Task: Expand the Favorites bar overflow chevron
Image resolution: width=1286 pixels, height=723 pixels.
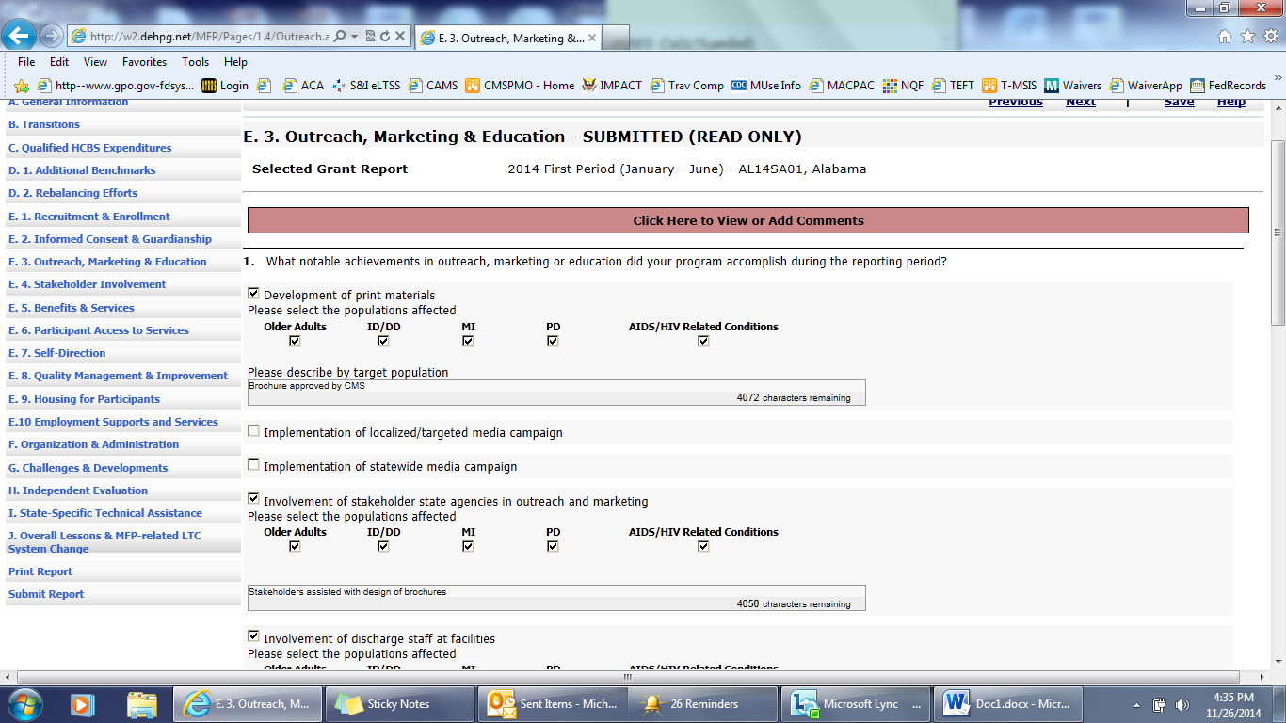Action: (x=1278, y=79)
